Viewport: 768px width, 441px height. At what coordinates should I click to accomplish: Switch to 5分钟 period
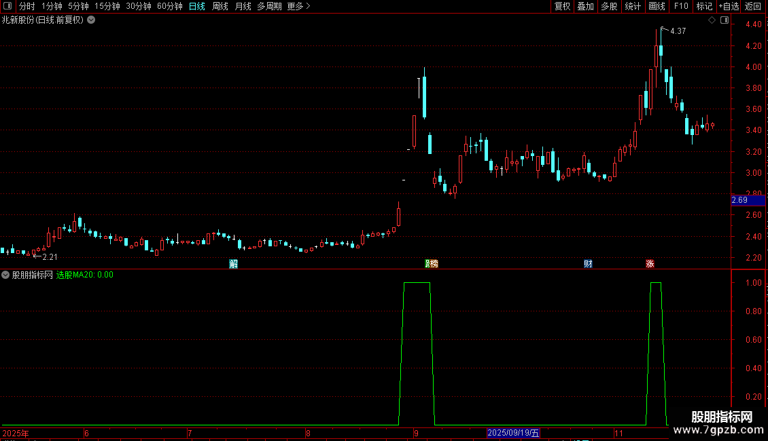click(78, 6)
